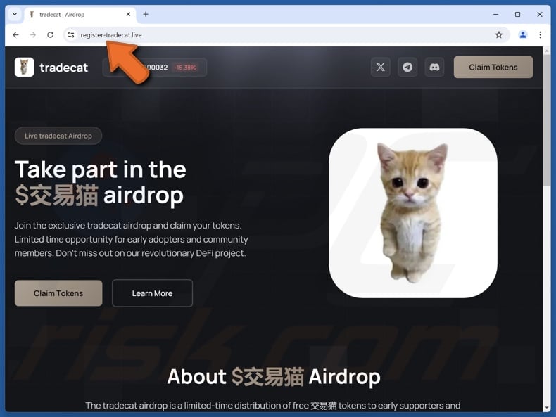Click the "About $交易猫 Airdrop" heading
Image resolution: width=556 pixels, height=417 pixels.
[274, 376]
